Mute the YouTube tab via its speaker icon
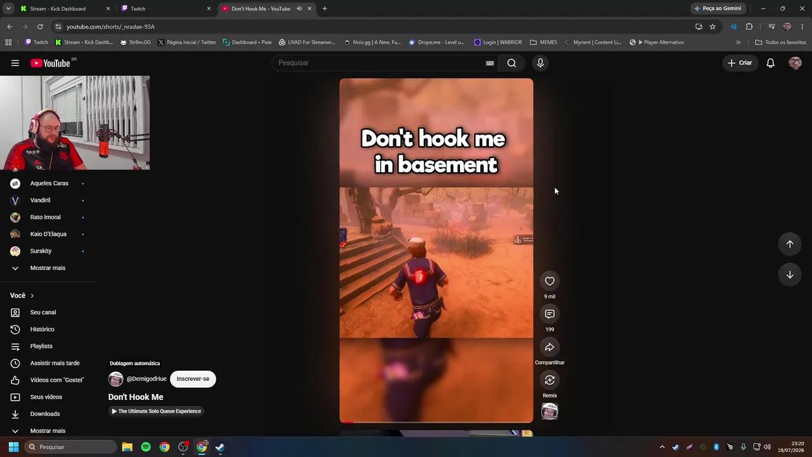Image resolution: width=812 pixels, height=457 pixels. coord(299,9)
